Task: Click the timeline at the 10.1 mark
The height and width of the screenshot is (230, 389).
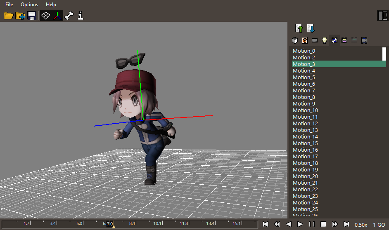Action: coord(158,223)
